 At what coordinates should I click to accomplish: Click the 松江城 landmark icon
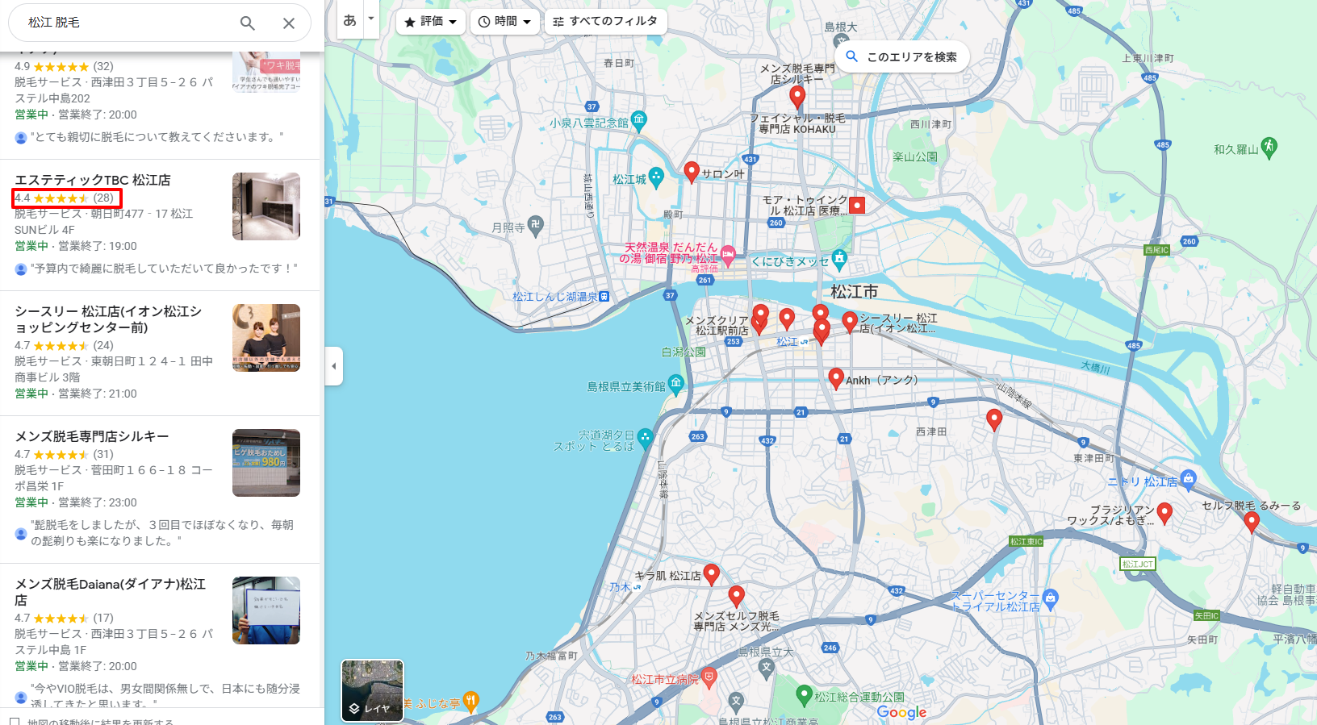tap(657, 175)
